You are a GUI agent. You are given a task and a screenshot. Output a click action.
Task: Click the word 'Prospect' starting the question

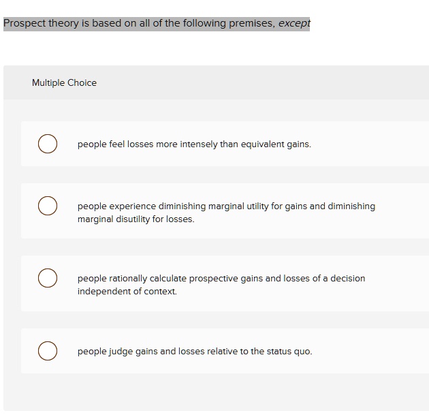25,24
